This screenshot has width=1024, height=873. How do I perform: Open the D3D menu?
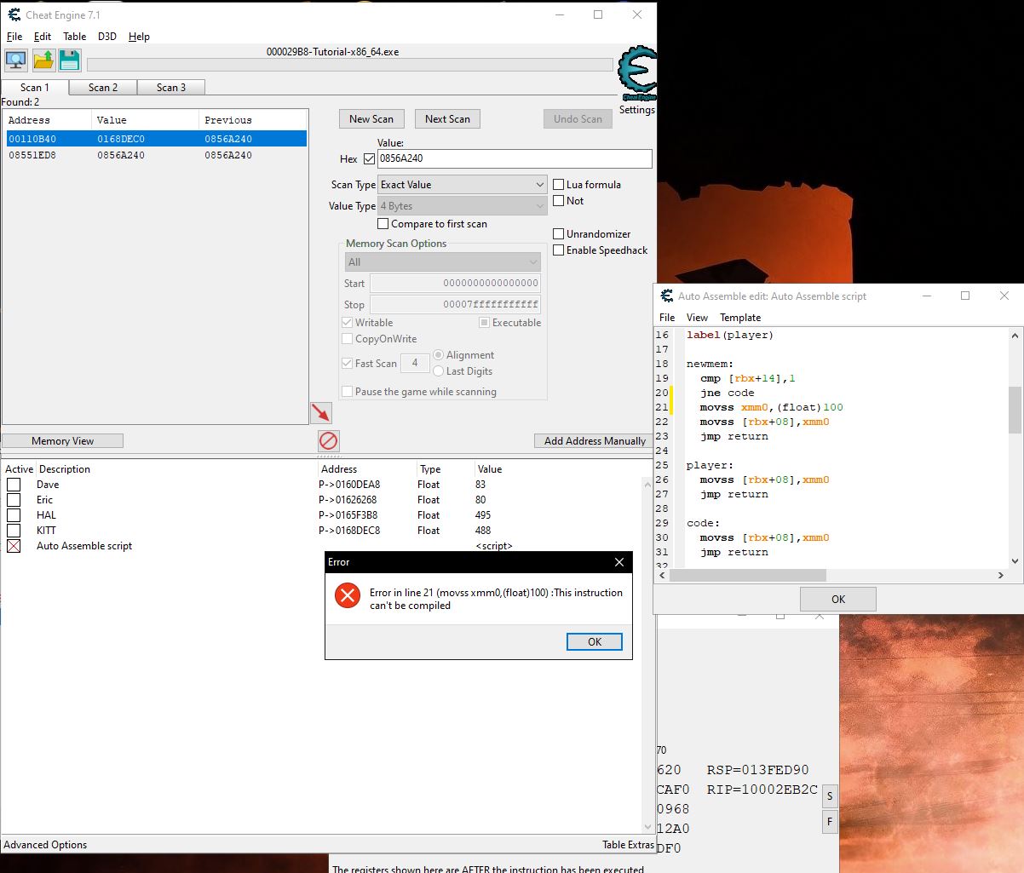coord(107,37)
